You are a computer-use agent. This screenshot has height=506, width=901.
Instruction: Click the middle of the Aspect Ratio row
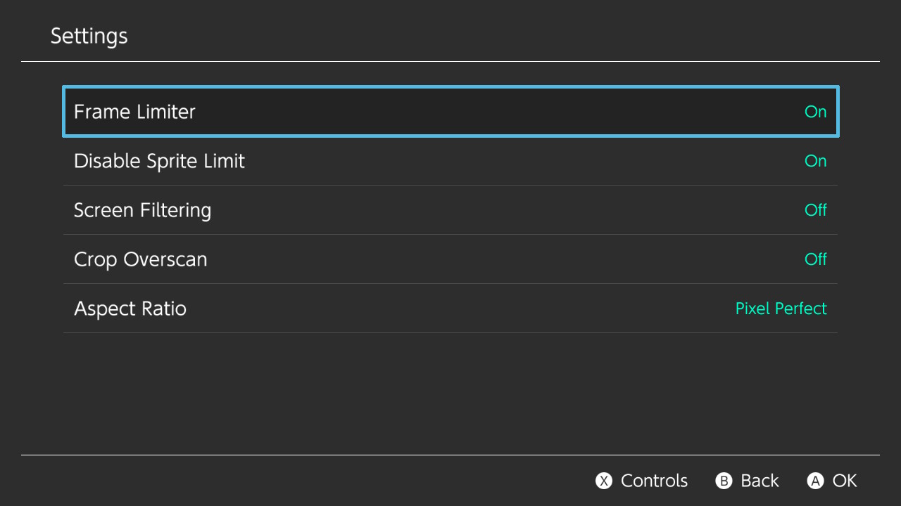tap(450, 309)
